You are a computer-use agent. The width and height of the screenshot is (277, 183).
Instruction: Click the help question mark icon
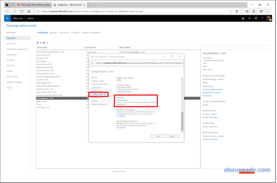pos(262,18)
